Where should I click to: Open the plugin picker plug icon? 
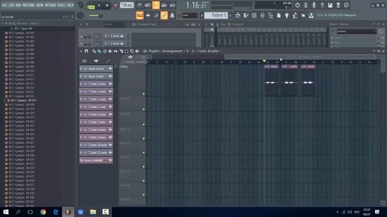287,15
